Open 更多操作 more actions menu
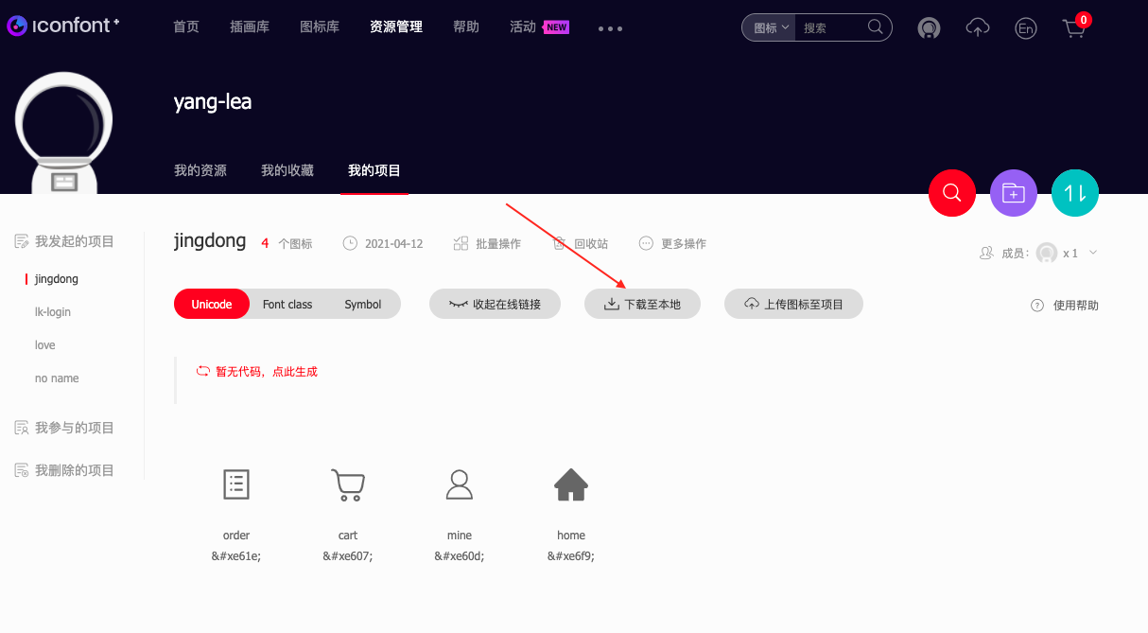Image resolution: width=1148 pixels, height=633 pixels. click(x=672, y=243)
